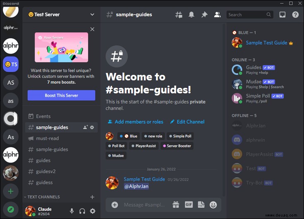Click offline Test bot member

pos(265,169)
